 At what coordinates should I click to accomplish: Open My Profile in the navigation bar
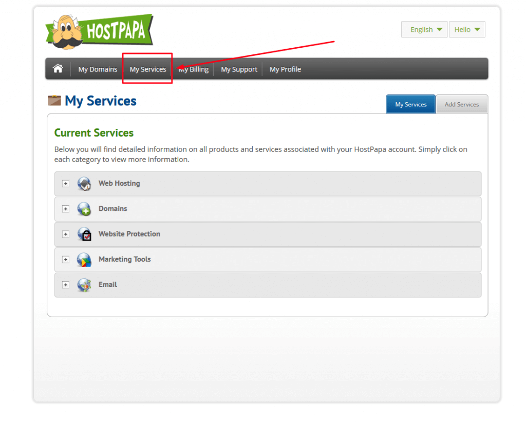(x=285, y=69)
